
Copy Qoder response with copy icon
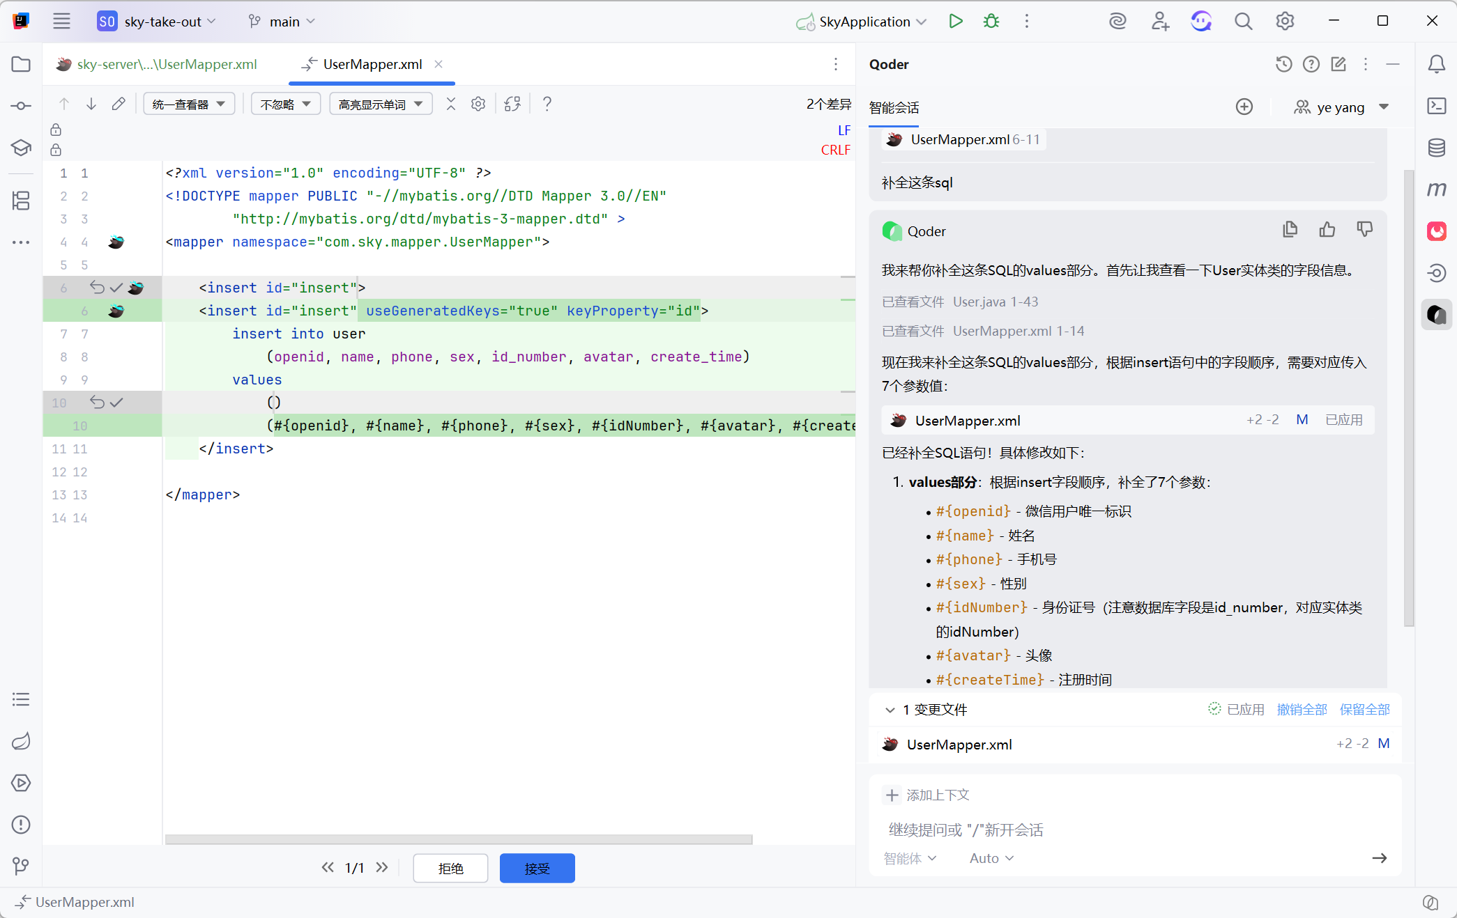tap(1290, 230)
